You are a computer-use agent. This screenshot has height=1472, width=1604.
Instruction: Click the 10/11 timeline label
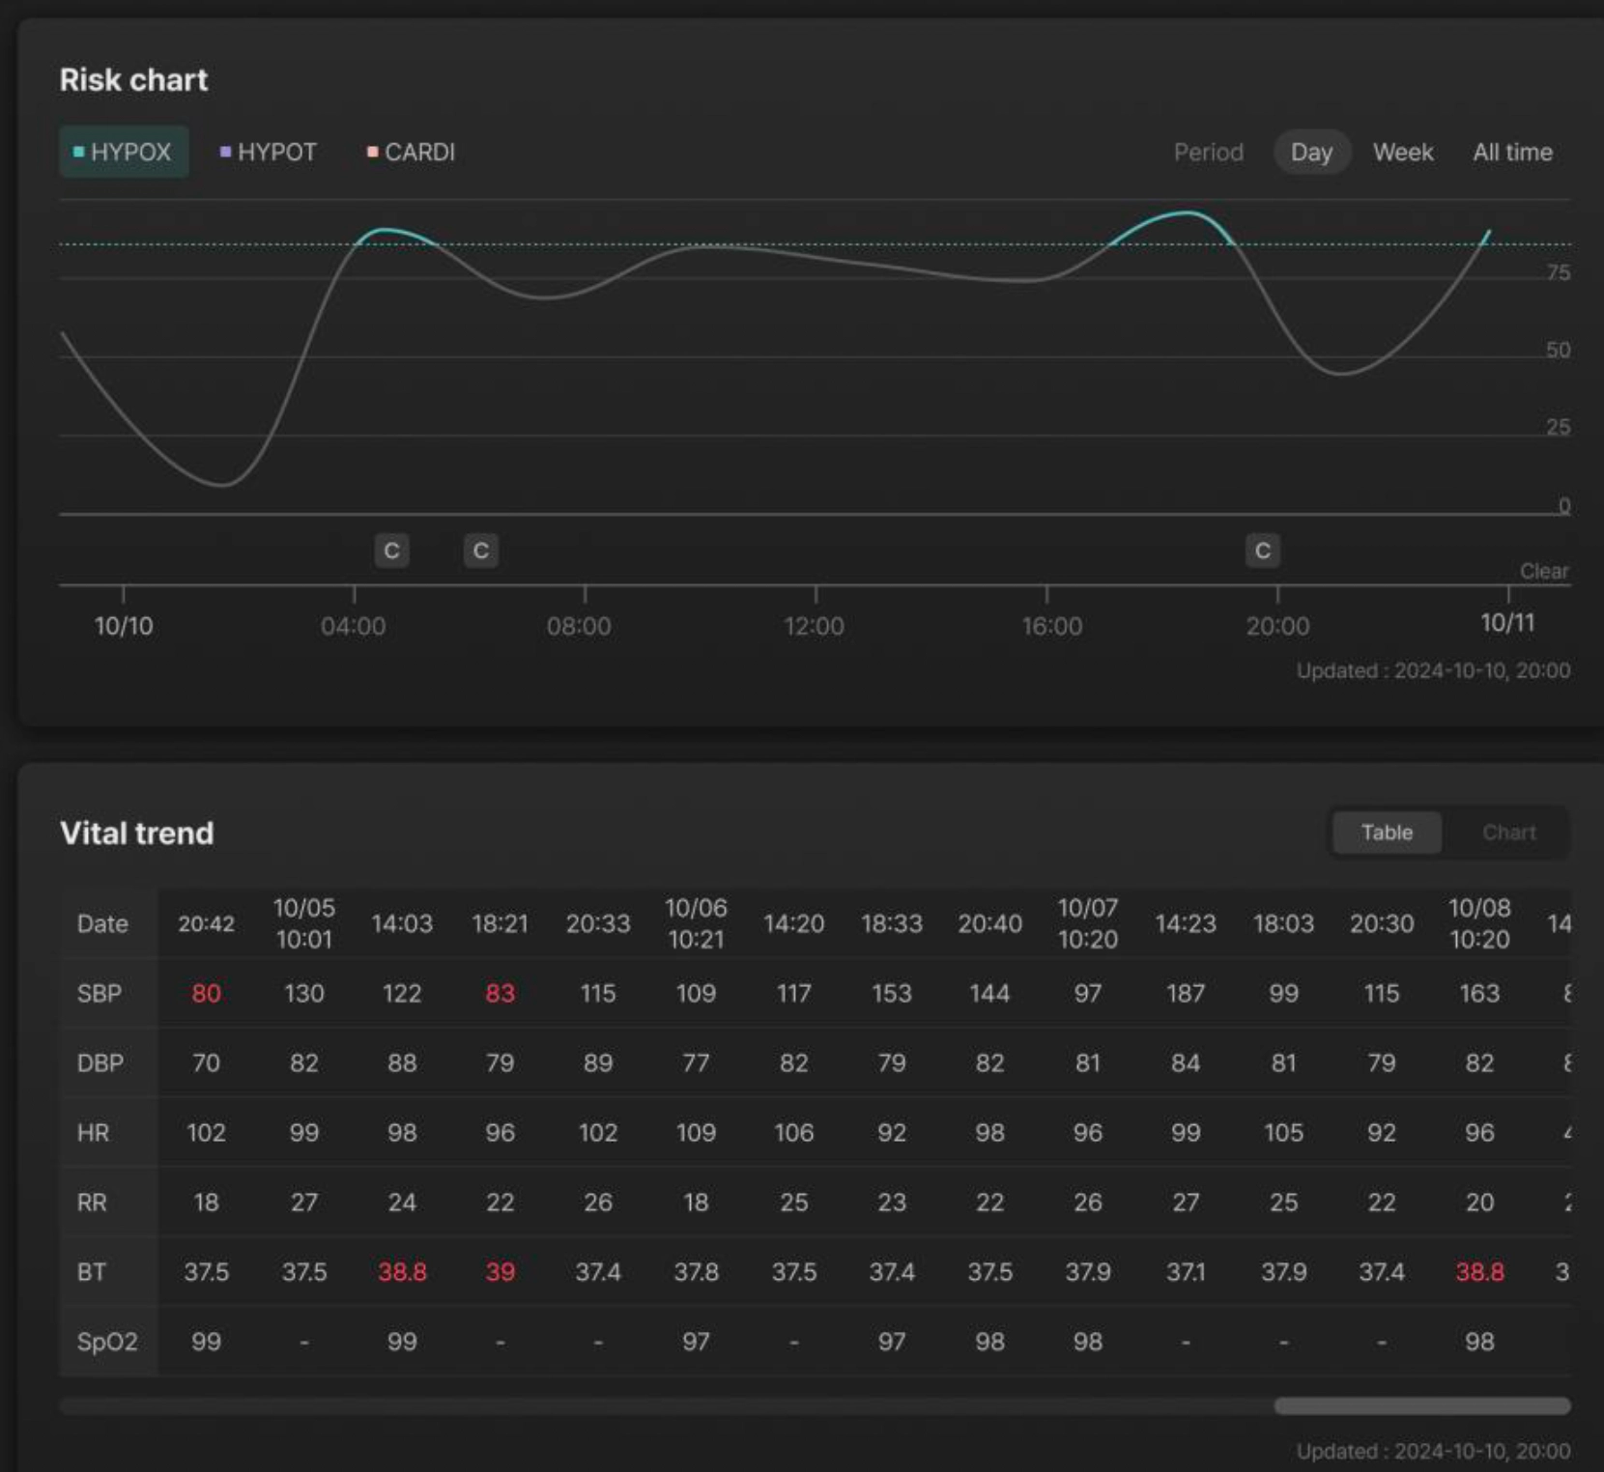1507,623
